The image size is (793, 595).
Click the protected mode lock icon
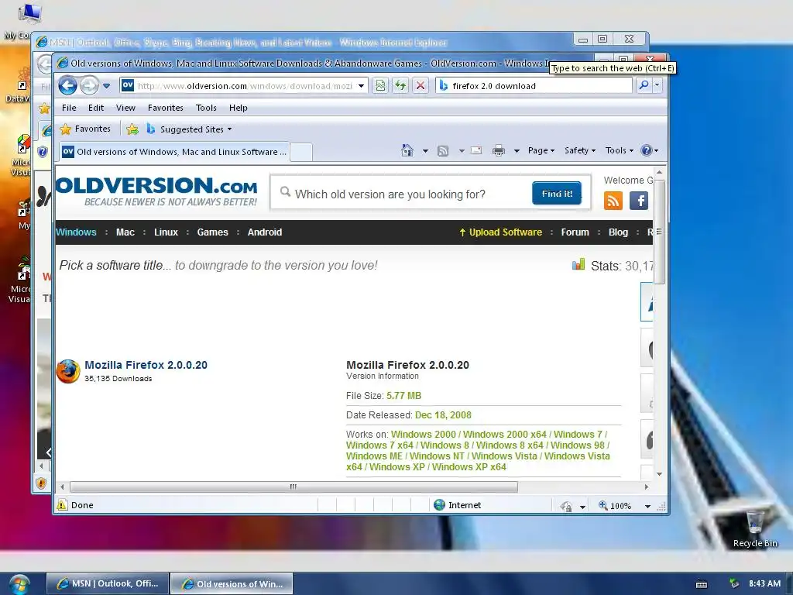pyautogui.click(x=566, y=506)
